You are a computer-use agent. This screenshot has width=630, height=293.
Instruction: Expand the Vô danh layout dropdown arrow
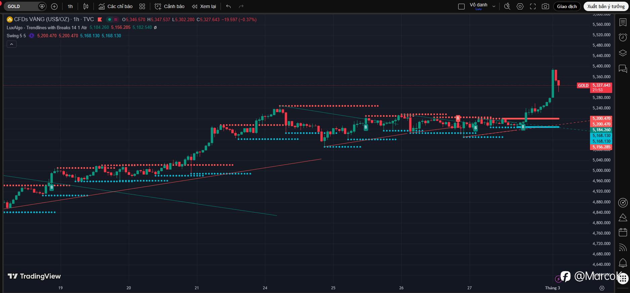coord(494,6)
